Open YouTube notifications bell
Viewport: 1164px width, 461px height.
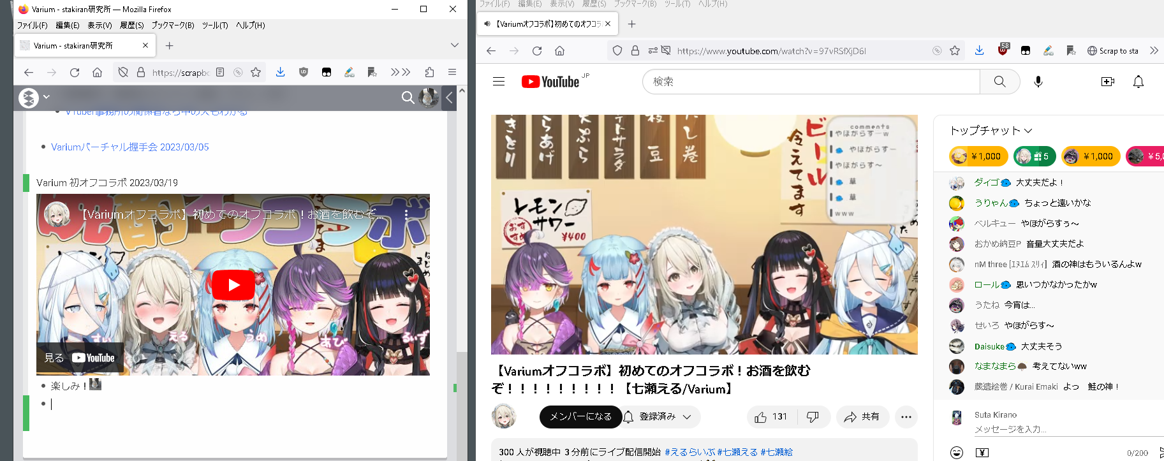1138,82
